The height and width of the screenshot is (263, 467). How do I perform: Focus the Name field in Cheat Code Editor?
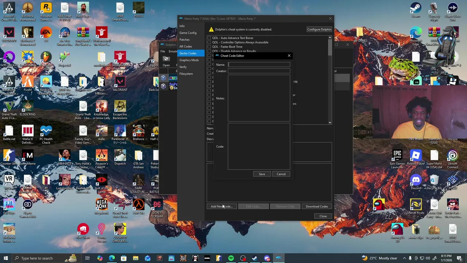[259, 65]
